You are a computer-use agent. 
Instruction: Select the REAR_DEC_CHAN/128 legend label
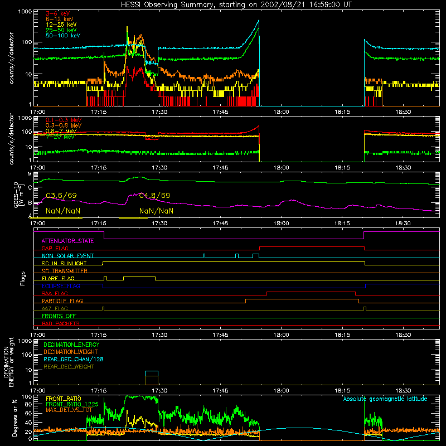pos(74,360)
